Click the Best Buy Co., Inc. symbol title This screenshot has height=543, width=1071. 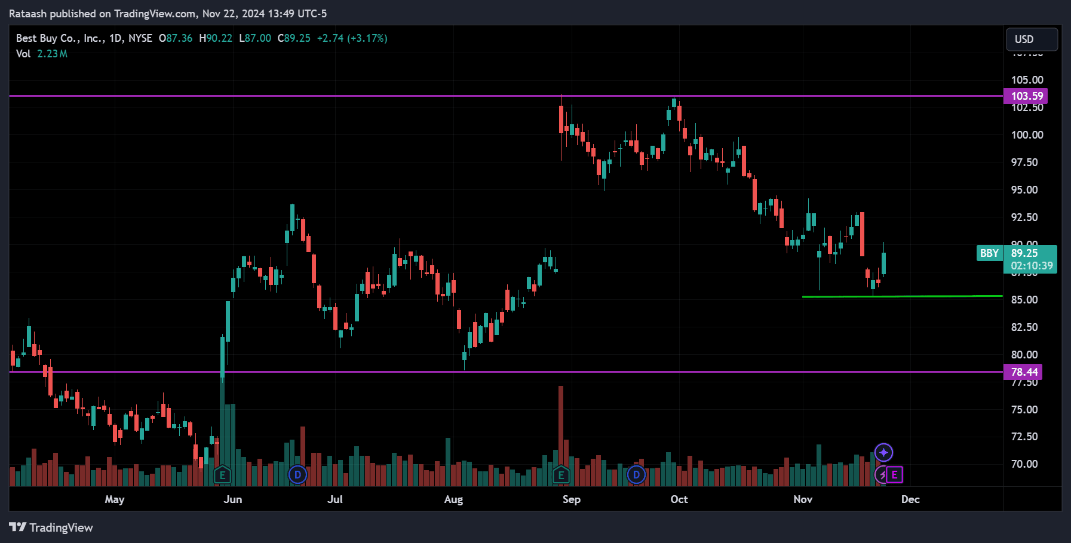[60, 38]
